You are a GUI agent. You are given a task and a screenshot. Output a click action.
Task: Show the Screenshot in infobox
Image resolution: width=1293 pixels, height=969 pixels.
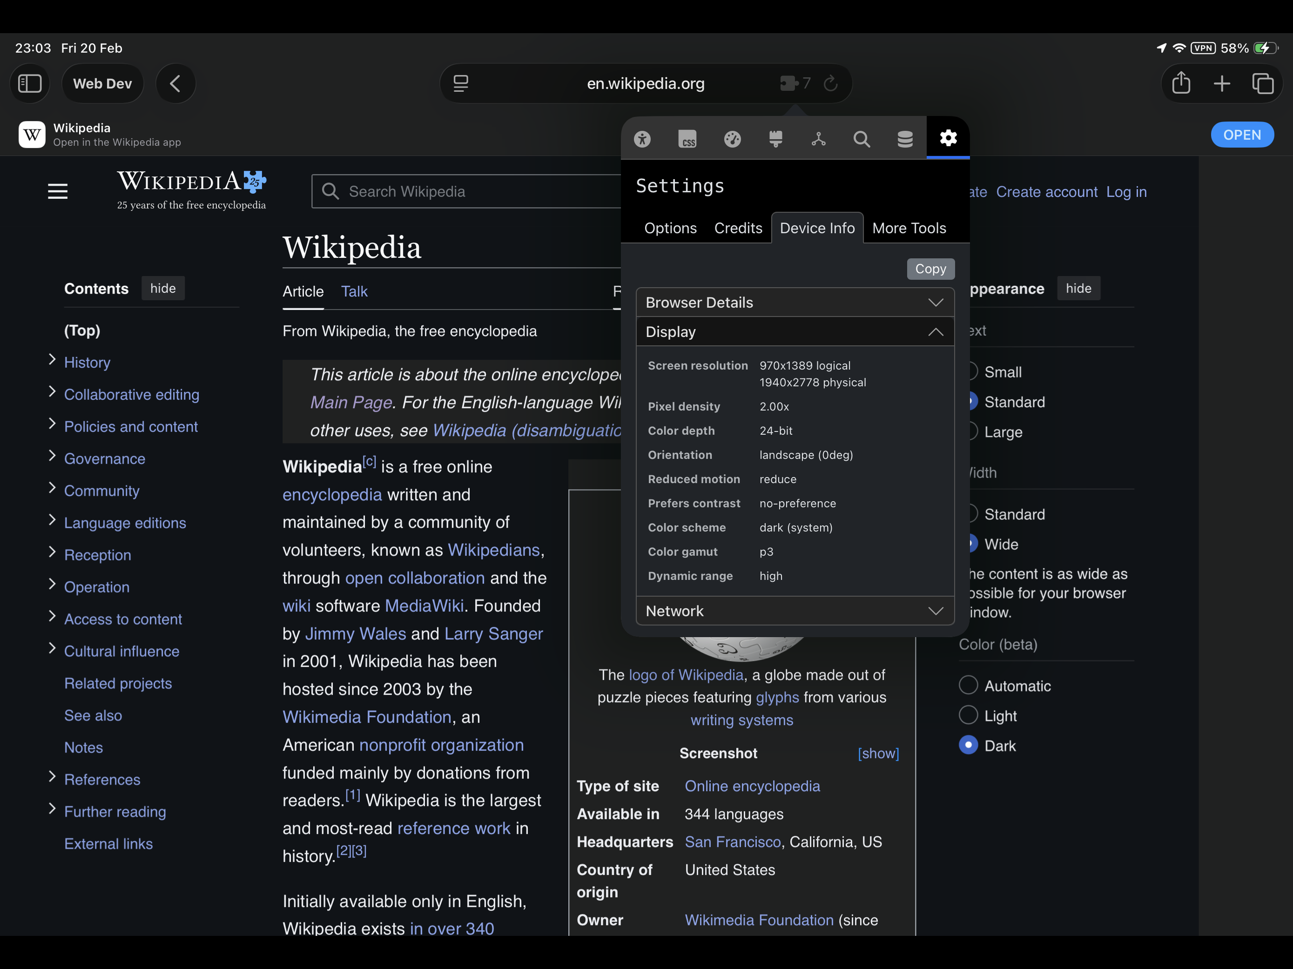tap(878, 753)
